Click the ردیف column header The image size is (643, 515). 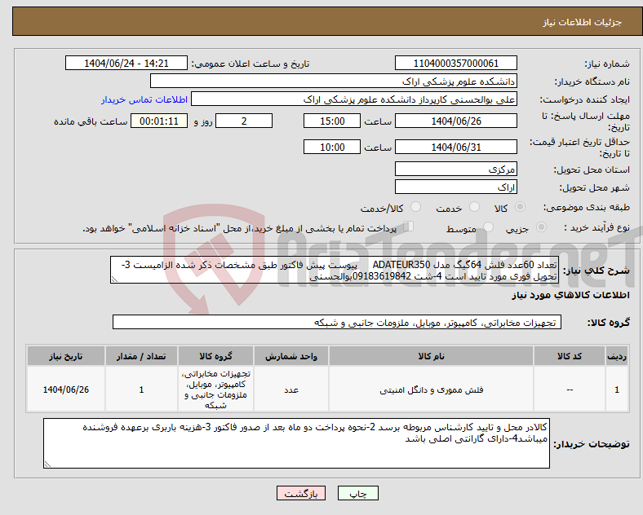pyautogui.click(x=617, y=356)
